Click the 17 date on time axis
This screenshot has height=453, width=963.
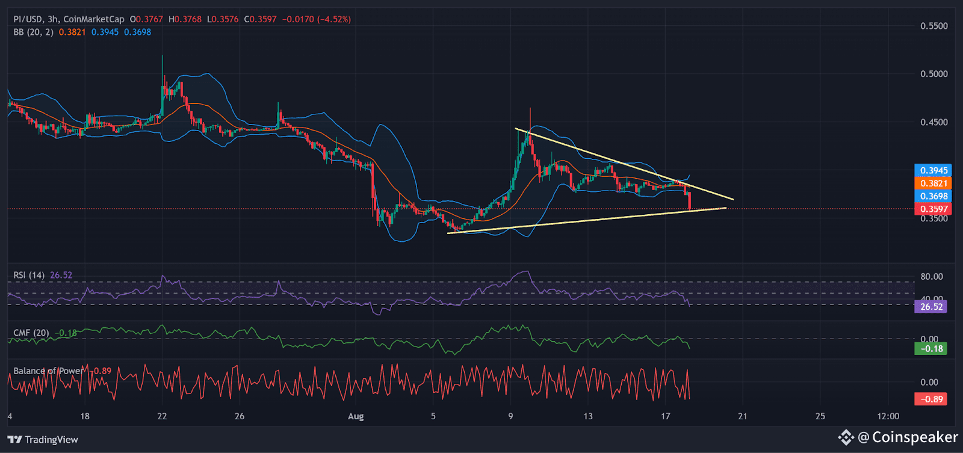(665, 416)
